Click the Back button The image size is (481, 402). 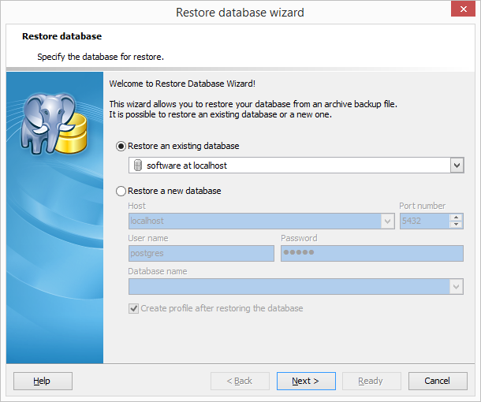(240, 382)
